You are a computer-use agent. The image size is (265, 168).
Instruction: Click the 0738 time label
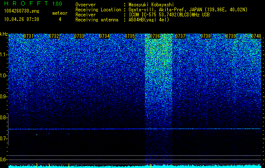[x=206, y=36]
